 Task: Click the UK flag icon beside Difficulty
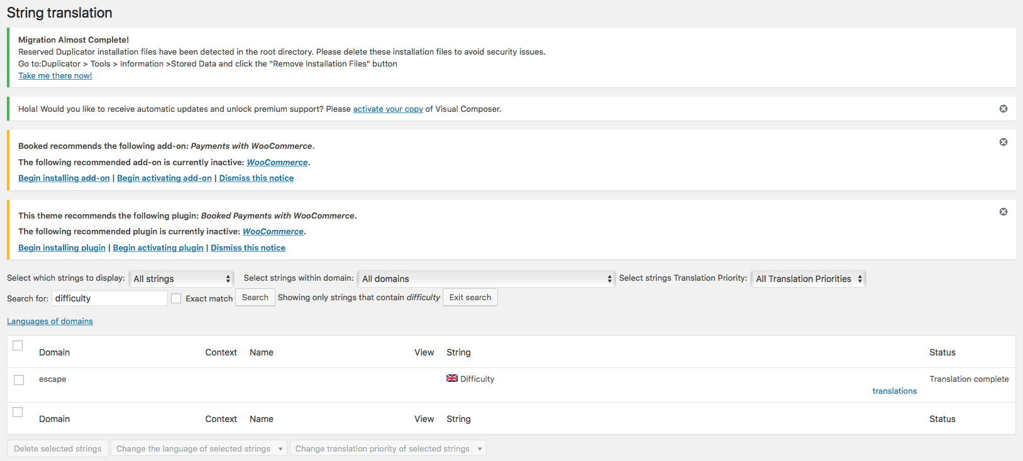pos(452,378)
